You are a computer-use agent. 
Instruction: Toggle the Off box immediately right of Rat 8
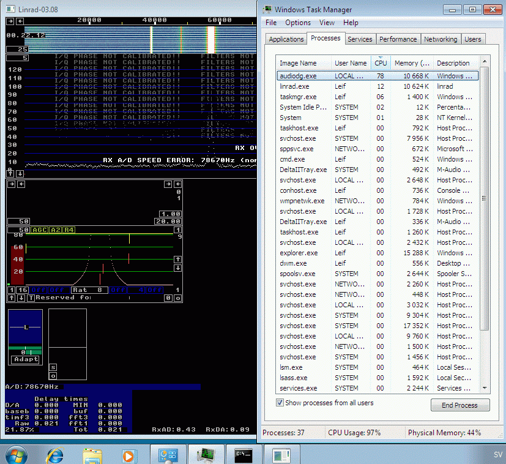[x=118, y=290]
